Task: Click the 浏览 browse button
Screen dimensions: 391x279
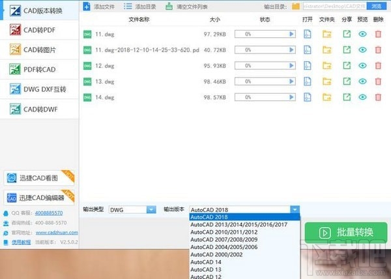Action: (x=377, y=7)
